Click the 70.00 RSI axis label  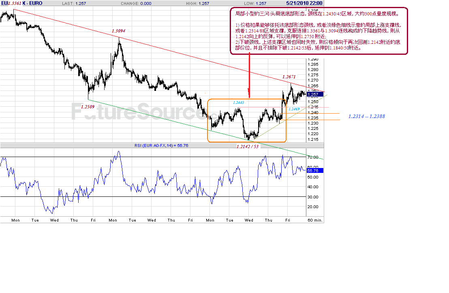point(313,157)
